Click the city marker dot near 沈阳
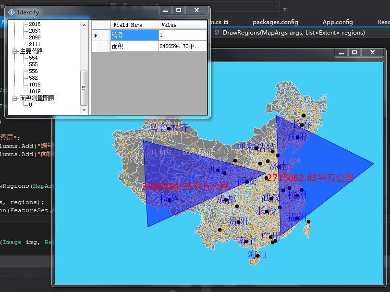This screenshot has width=390, height=292. point(297,137)
